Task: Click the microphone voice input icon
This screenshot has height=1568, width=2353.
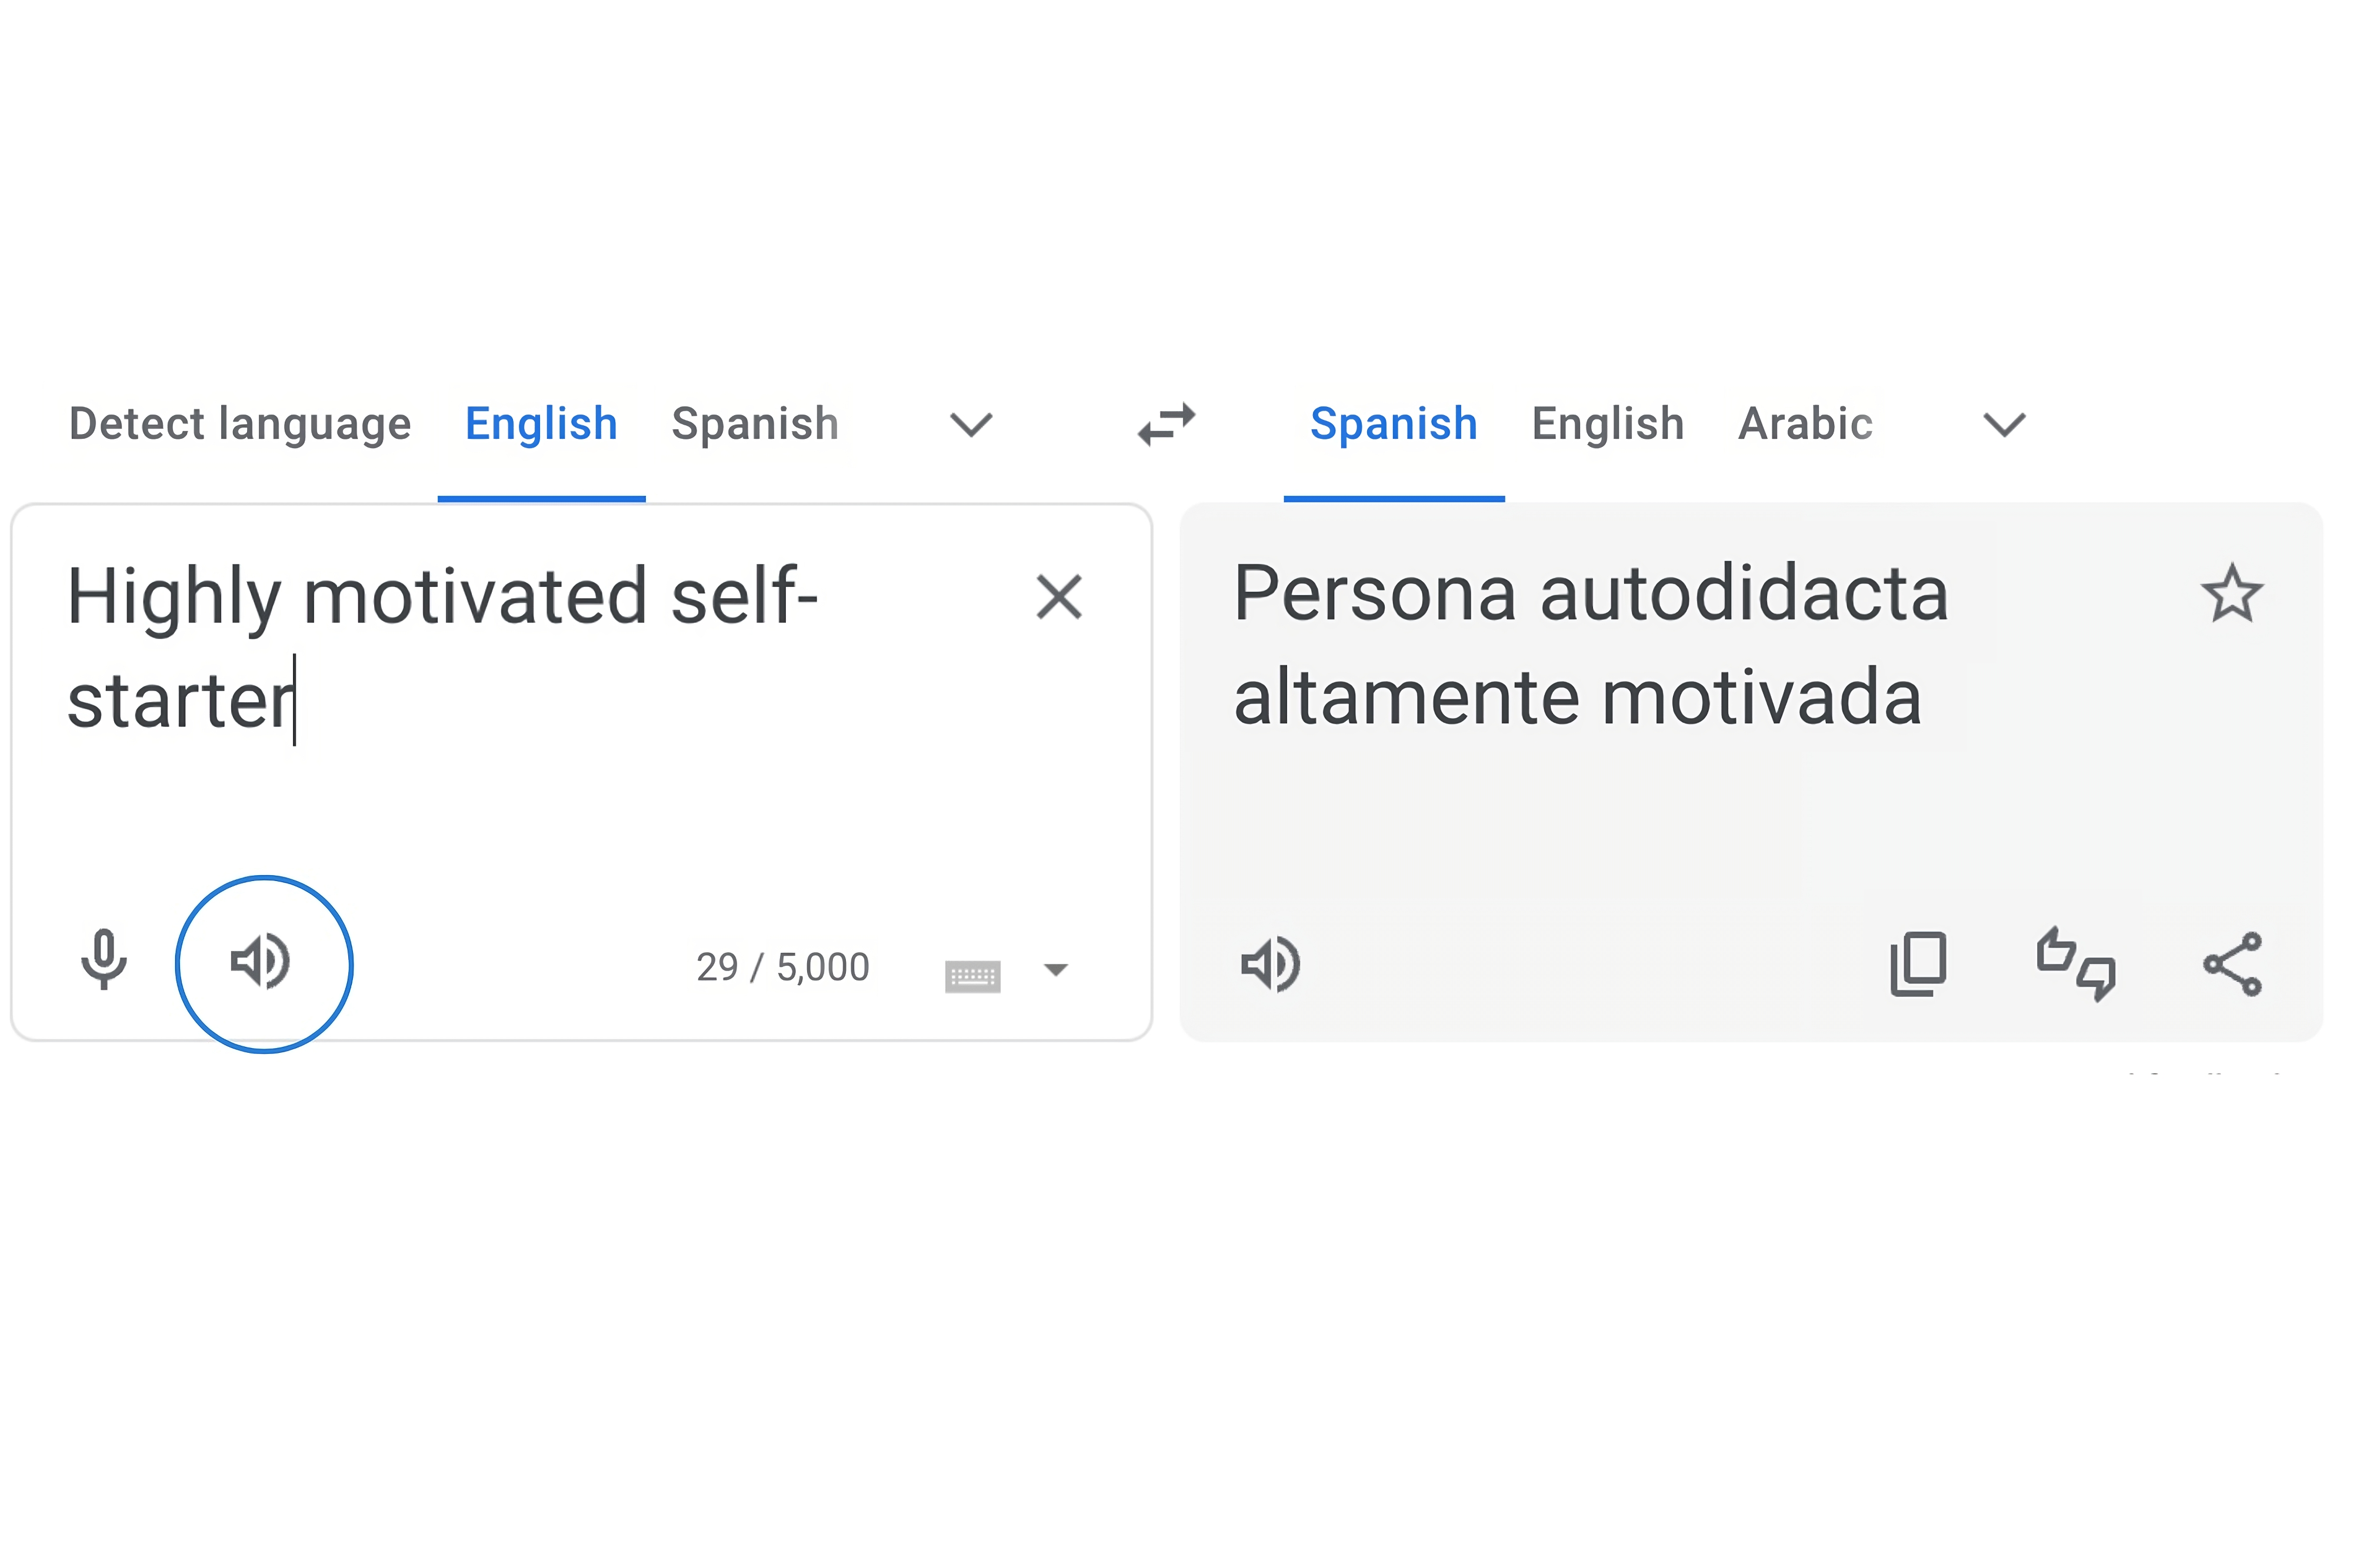Action: click(x=103, y=960)
